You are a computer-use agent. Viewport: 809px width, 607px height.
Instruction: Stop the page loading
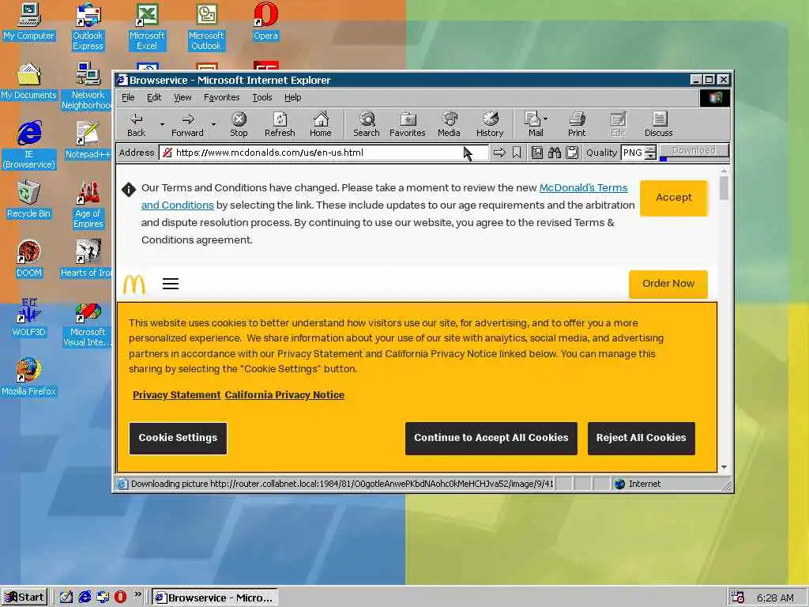pyautogui.click(x=239, y=124)
